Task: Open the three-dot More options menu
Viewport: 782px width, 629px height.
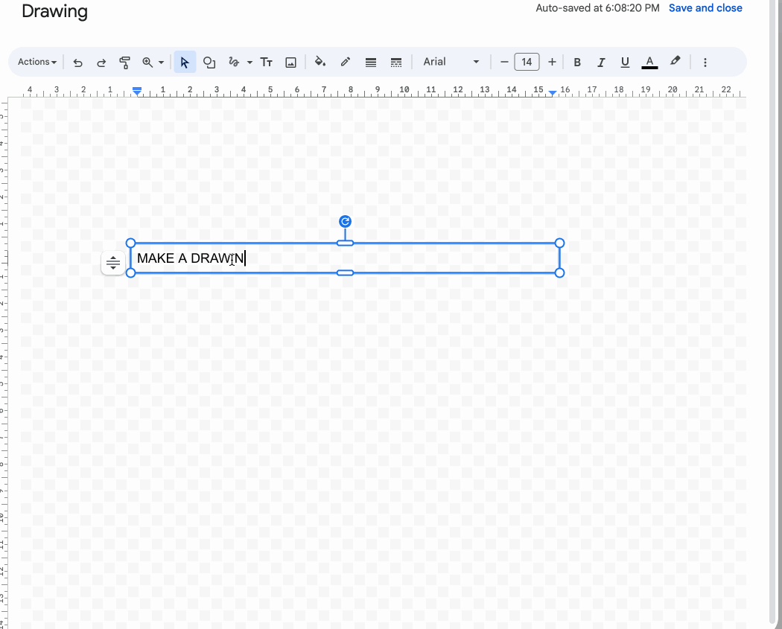Action: [705, 63]
